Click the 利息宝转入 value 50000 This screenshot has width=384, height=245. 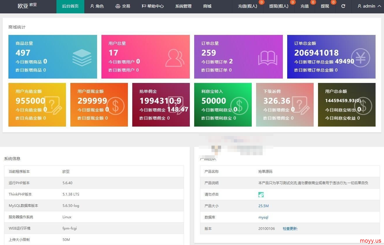pos(214,101)
